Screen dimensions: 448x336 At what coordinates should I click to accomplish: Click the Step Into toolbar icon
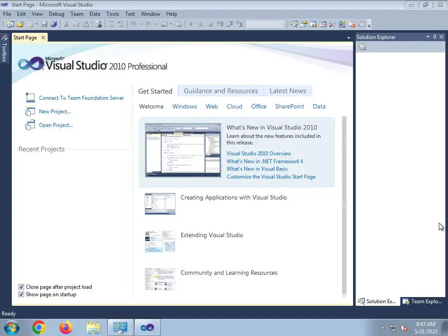coord(220,24)
